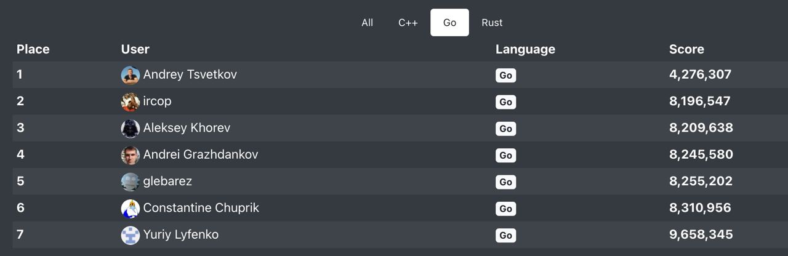Select the Go filter tab
The image size is (788, 256).
tap(449, 23)
